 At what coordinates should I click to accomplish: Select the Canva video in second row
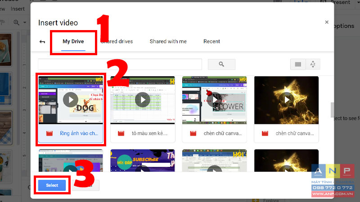pyautogui.click(x=71, y=161)
